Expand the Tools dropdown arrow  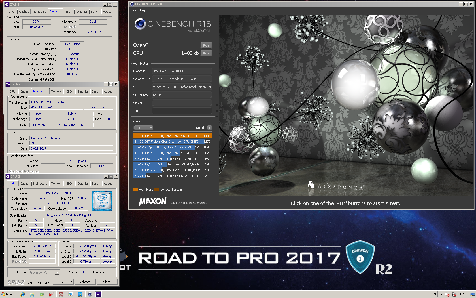tap(71, 282)
